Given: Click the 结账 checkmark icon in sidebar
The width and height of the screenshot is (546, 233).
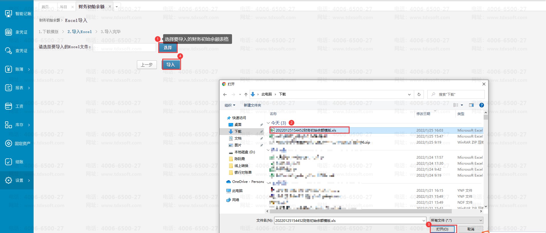Looking at the screenshot, I should [x=9, y=162].
